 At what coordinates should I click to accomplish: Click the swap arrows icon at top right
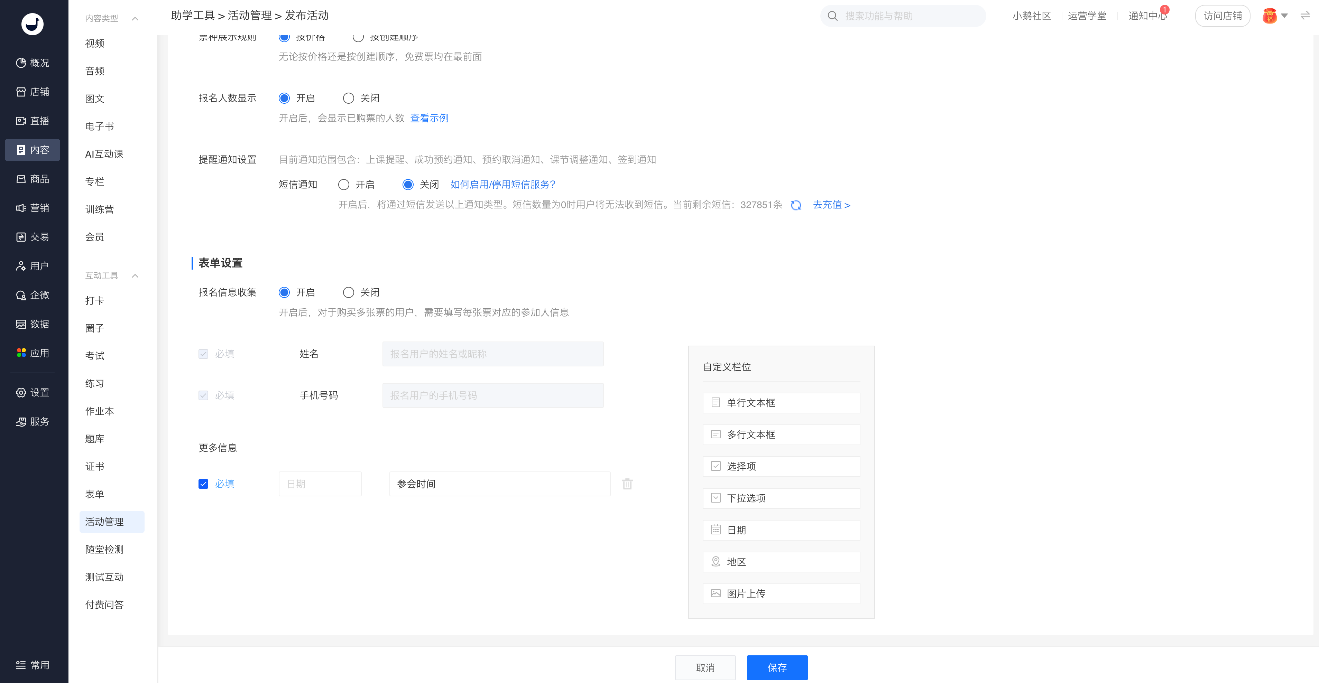click(1305, 16)
